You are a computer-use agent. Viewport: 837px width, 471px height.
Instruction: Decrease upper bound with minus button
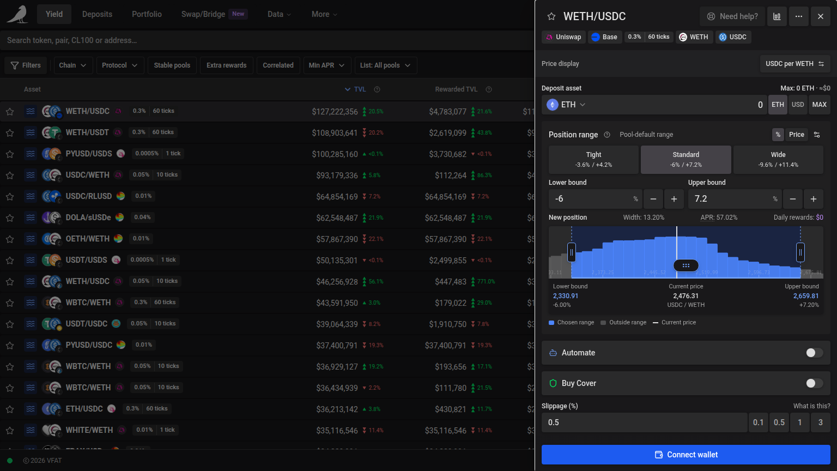pyautogui.click(x=793, y=199)
